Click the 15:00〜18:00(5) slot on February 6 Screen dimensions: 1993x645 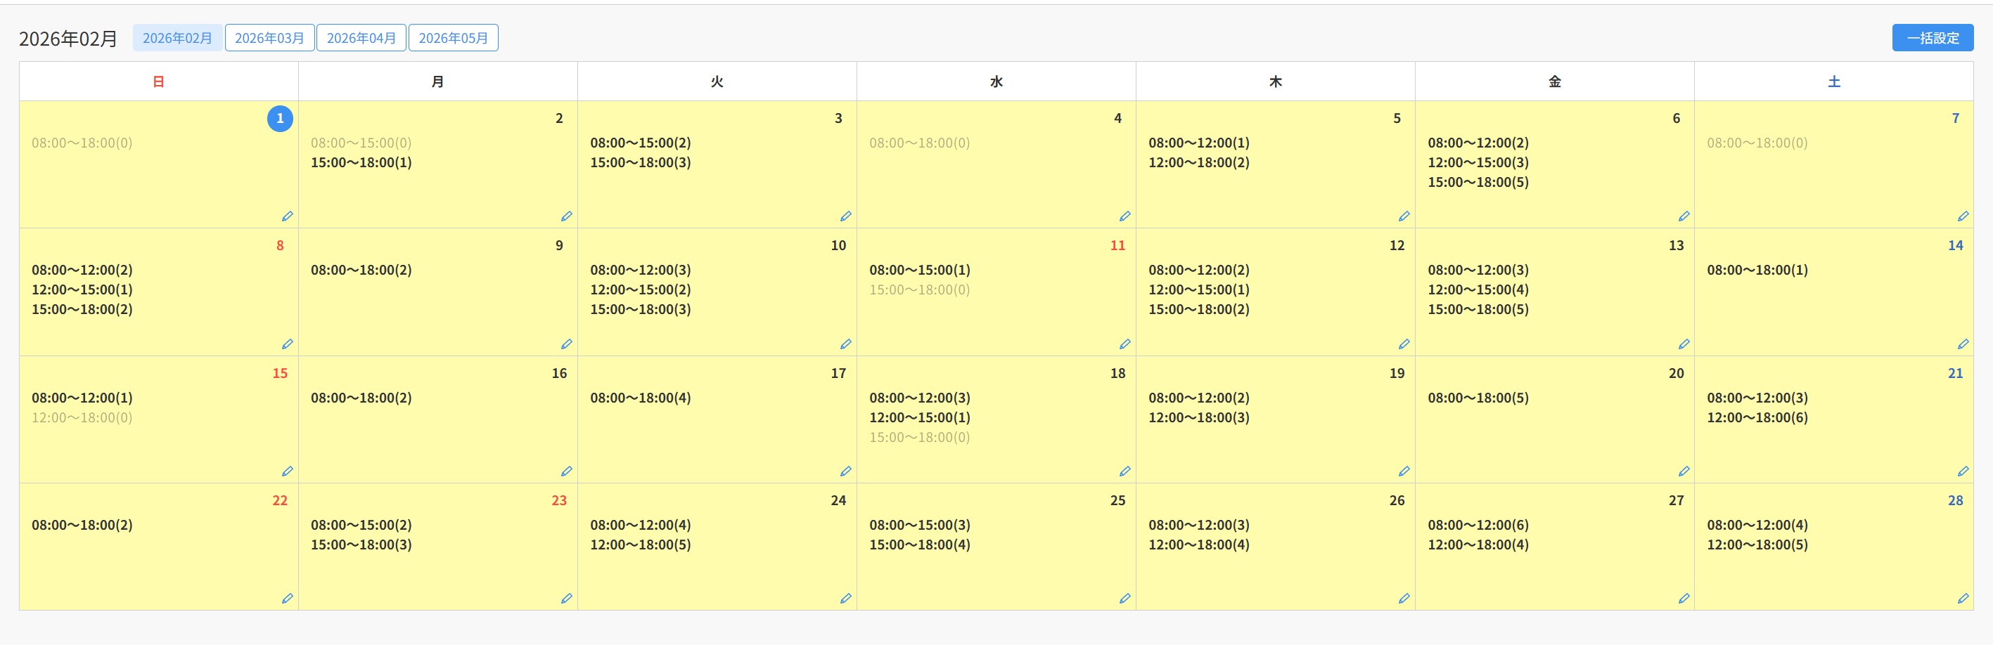[1478, 183]
